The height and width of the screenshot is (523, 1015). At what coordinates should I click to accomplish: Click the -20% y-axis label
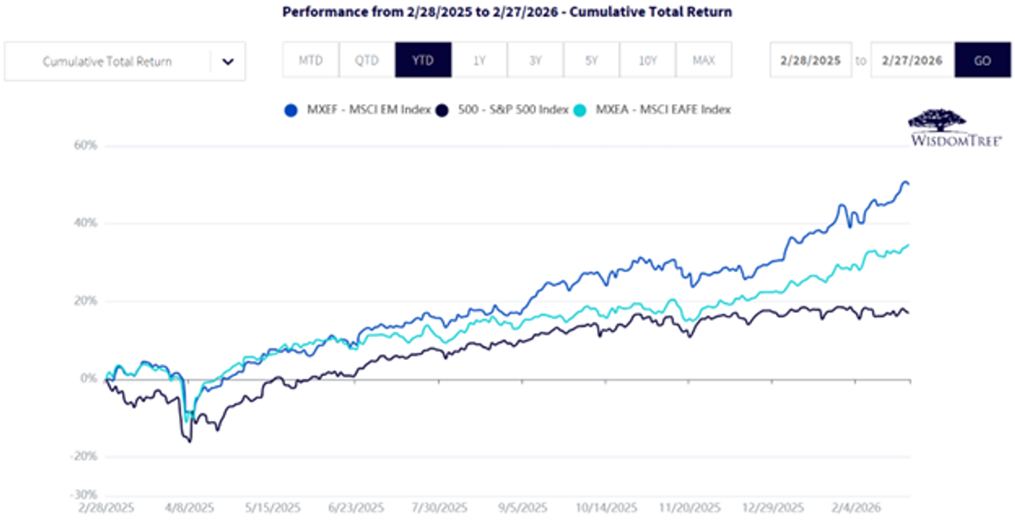pyautogui.click(x=85, y=456)
